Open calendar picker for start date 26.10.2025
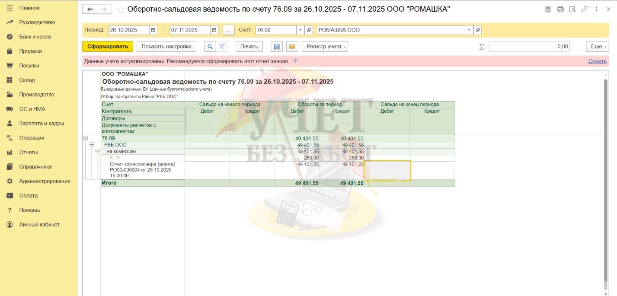The width and height of the screenshot is (617, 296). click(153, 30)
